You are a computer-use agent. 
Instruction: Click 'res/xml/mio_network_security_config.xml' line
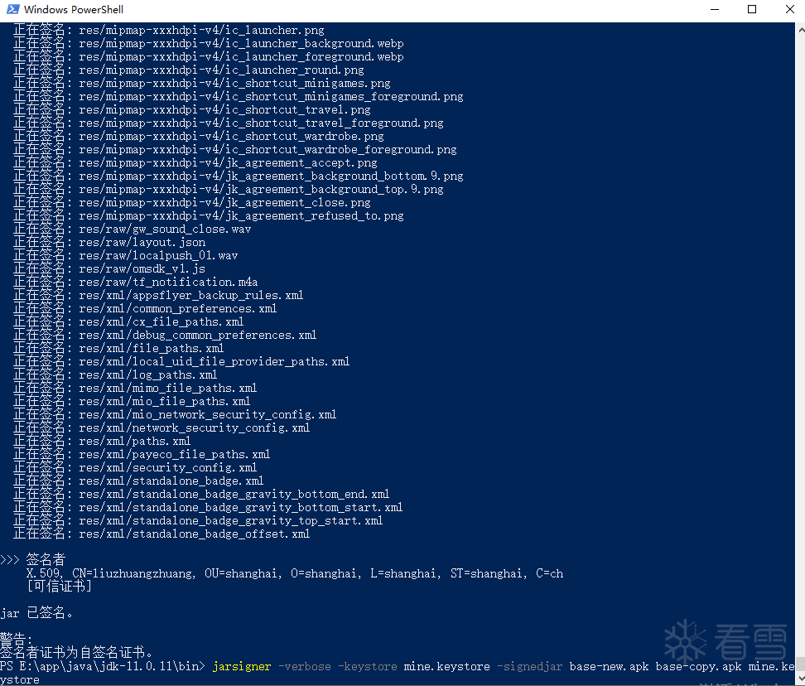coord(175,415)
